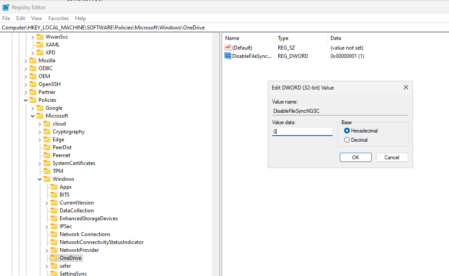The image size is (449, 276).
Task: Open the Edit menu
Action: (21, 18)
